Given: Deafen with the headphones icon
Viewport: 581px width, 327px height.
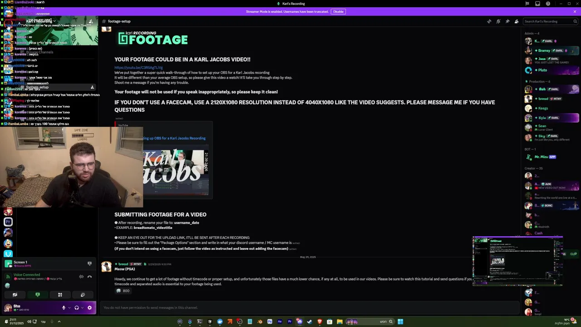Looking at the screenshot, I should (76, 307).
